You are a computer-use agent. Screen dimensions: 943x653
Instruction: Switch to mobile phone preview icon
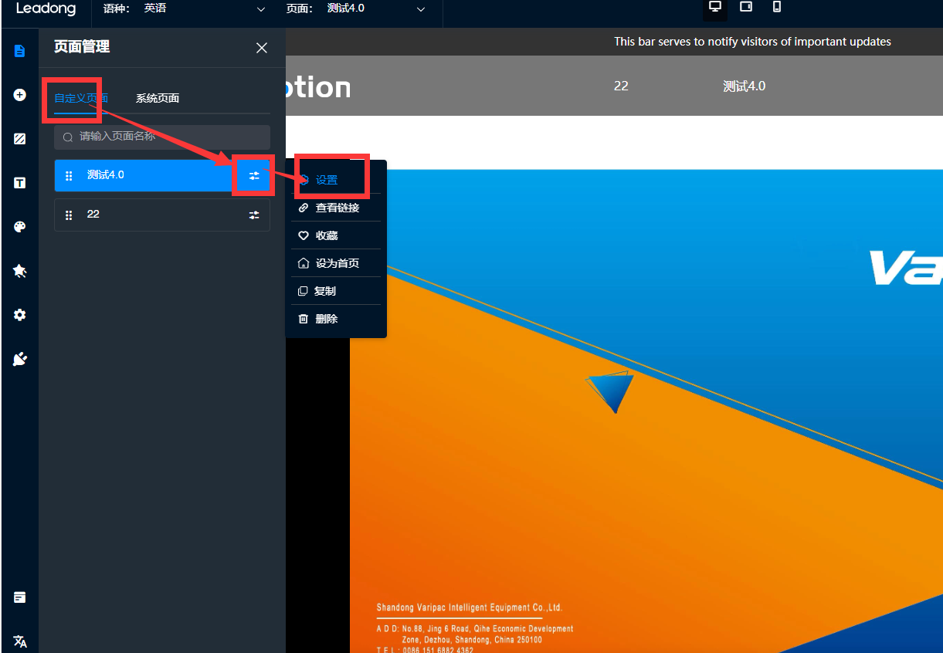pos(777,8)
